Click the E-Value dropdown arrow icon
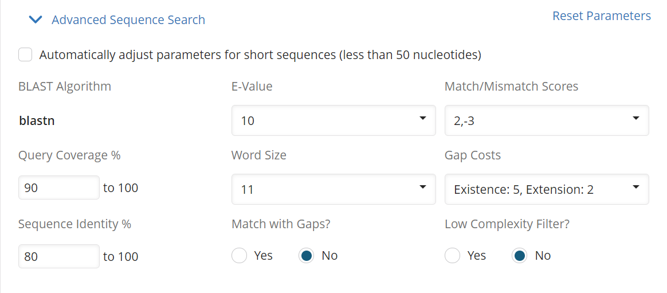667x293 pixels. point(422,118)
